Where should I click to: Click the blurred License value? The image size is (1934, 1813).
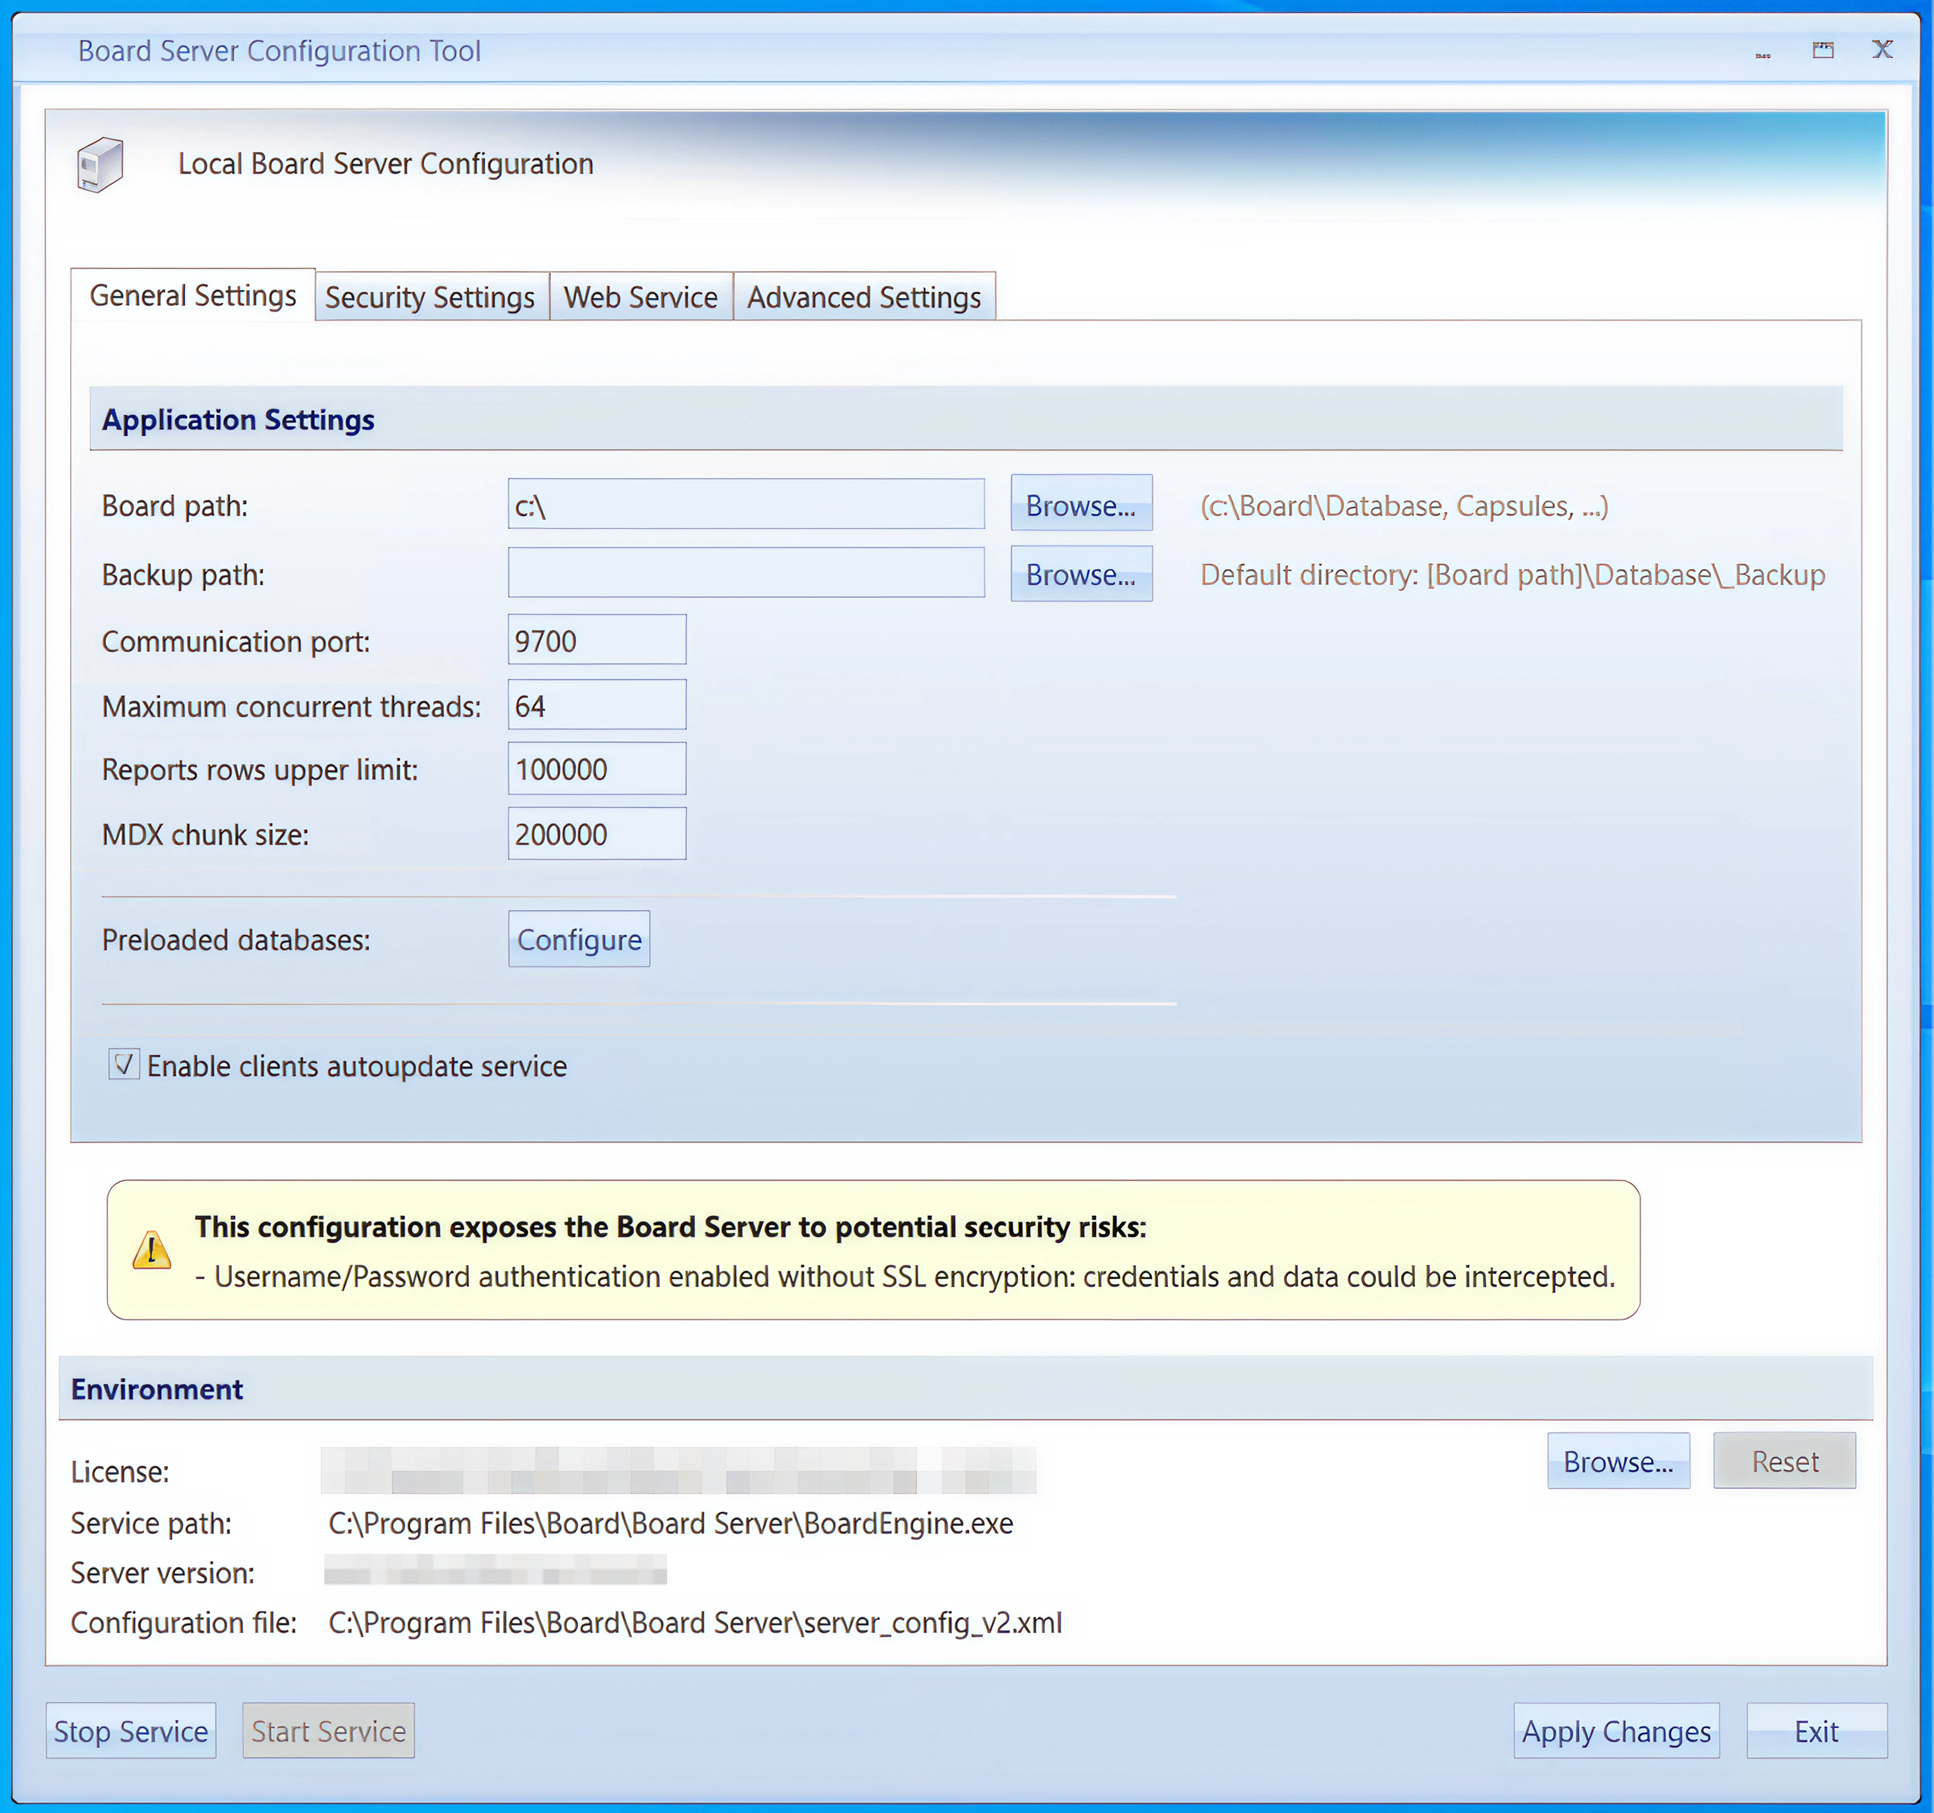coord(678,1471)
